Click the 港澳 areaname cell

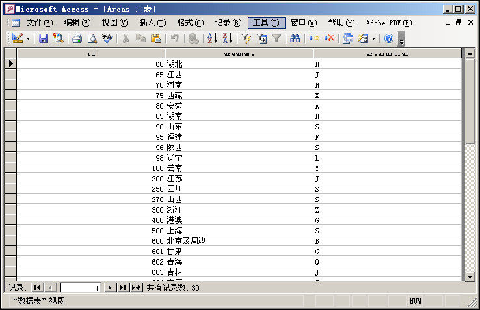click(x=239, y=220)
